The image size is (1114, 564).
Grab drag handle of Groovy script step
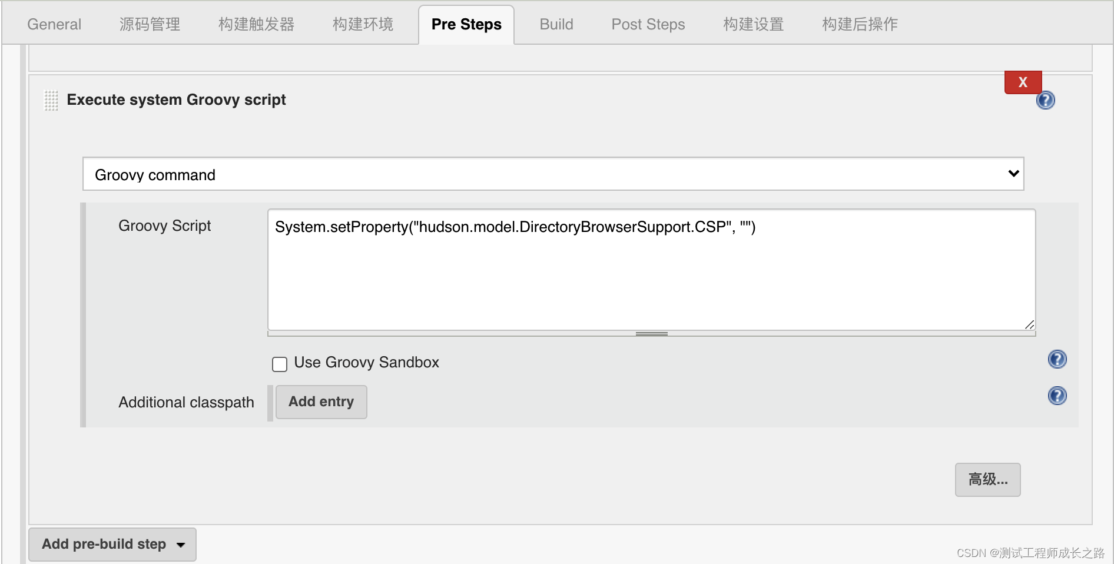pos(51,100)
